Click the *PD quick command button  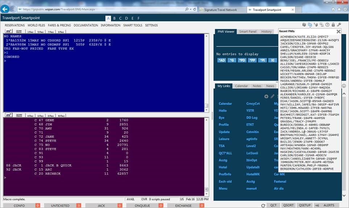242,60
